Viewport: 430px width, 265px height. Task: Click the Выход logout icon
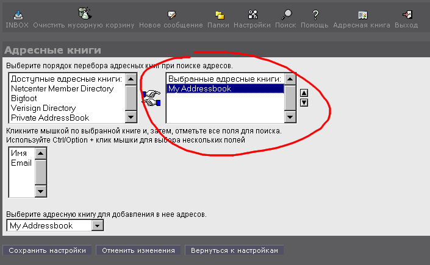[407, 15]
